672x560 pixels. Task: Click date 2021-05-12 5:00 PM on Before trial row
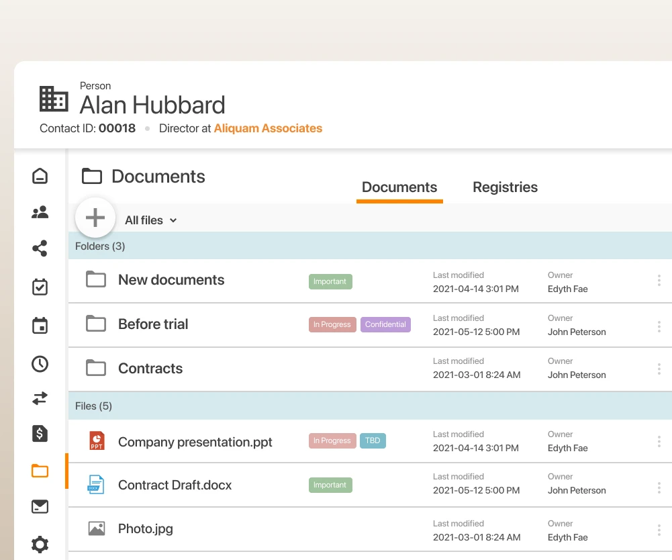[x=476, y=332]
